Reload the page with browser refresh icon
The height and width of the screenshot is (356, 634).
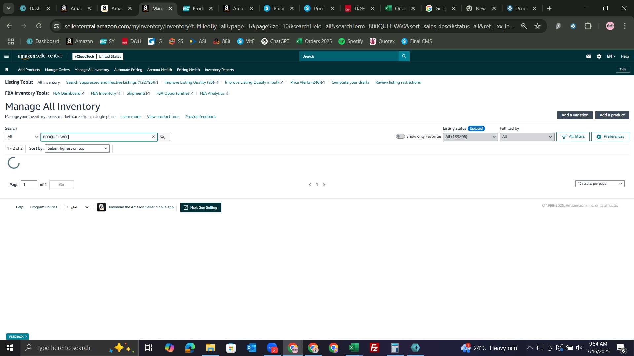click(39, 26)
